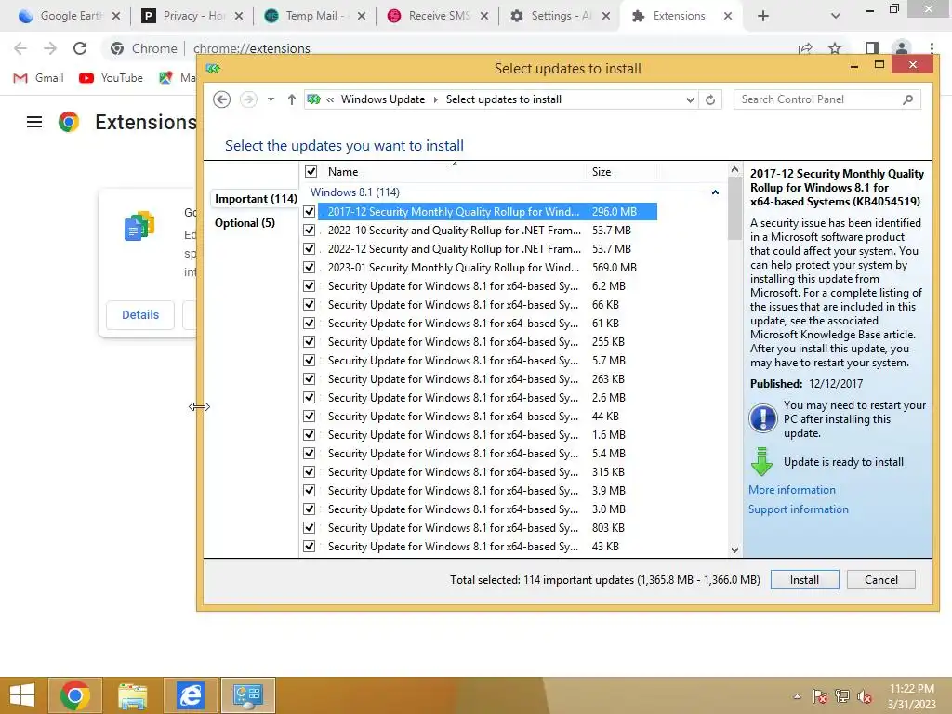Click the refresh icon beside the address path
952x714 pixels.
(710, 99)
